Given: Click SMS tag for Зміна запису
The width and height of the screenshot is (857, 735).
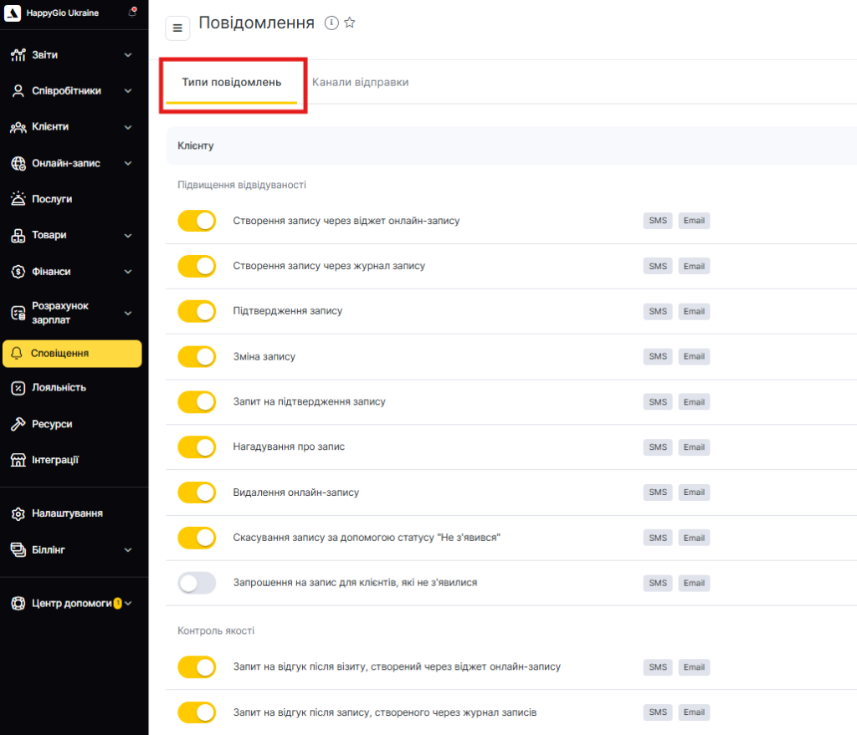Looking at the screenshot, I should pyautogui.click(x=658, y=357).
